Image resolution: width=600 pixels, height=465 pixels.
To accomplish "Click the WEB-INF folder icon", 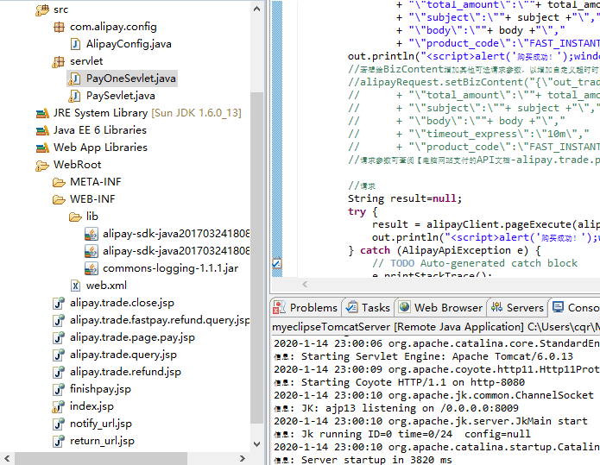I will pos(59,199).
